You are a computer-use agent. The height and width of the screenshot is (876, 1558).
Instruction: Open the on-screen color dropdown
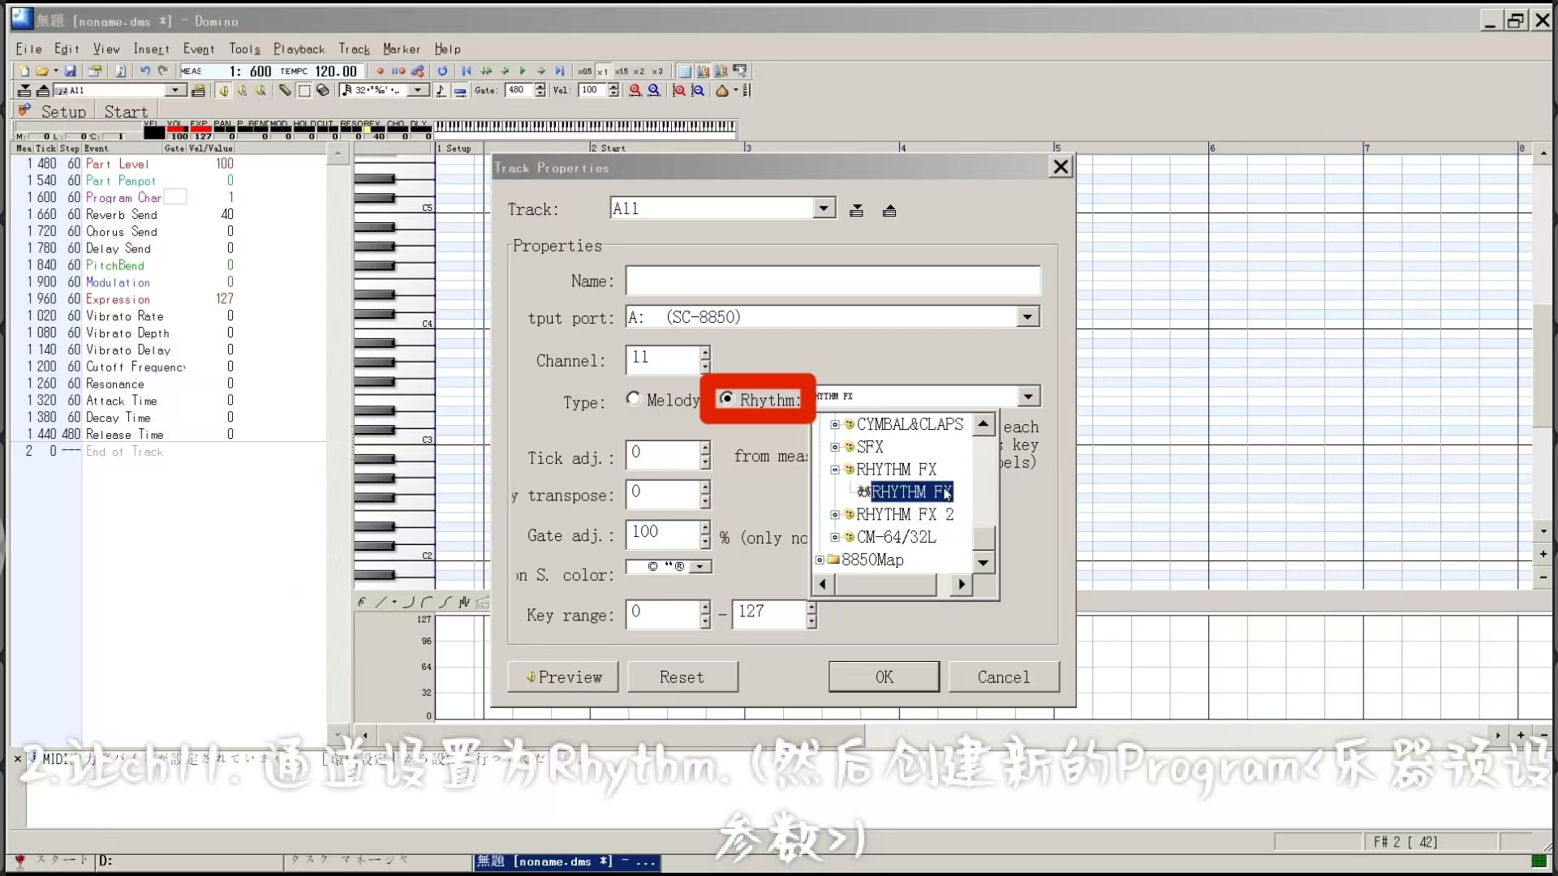[701, 566]
